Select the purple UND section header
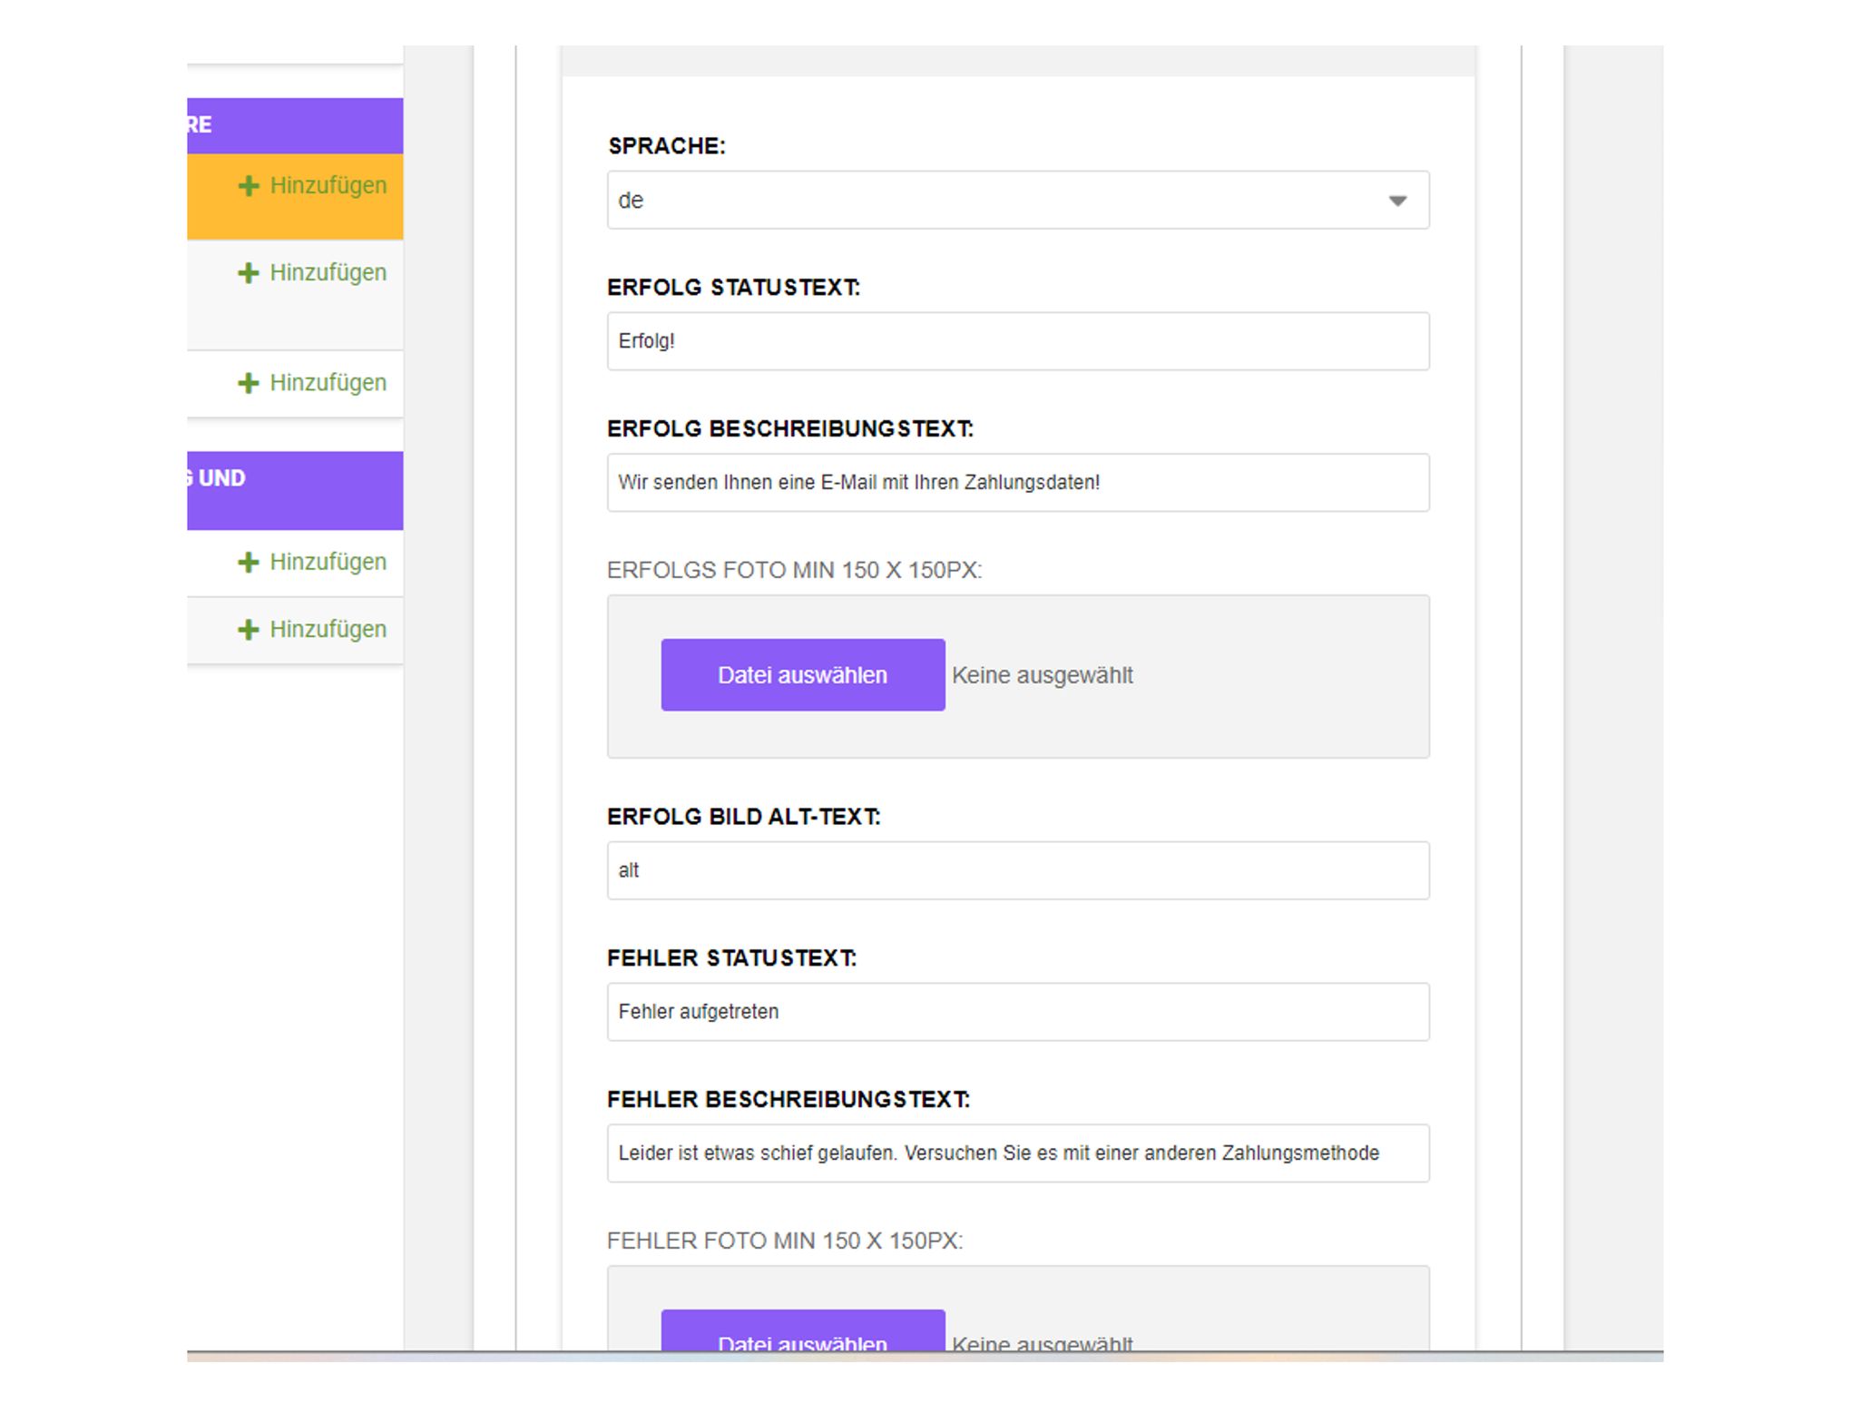Viewport: 1851px width, 1413px height. [x=295, y=490]
